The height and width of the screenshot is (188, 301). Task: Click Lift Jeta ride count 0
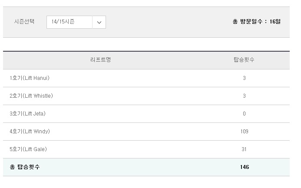point(244,114)
